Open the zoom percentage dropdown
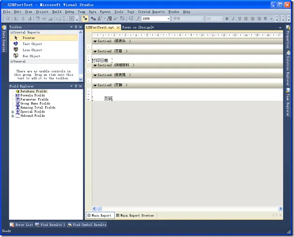 (x=168, y=19)
